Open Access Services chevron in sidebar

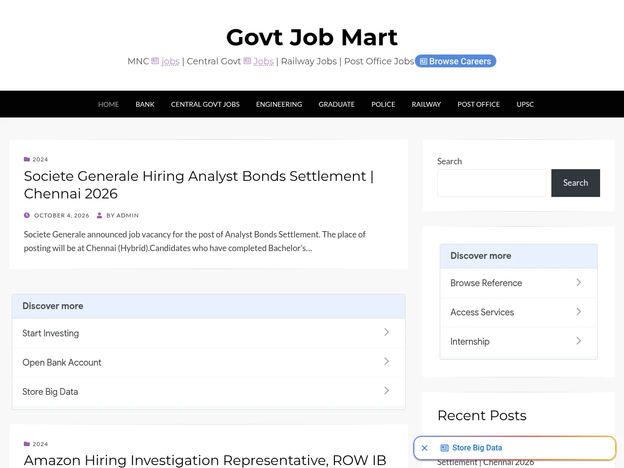click(x=579, y=312)
